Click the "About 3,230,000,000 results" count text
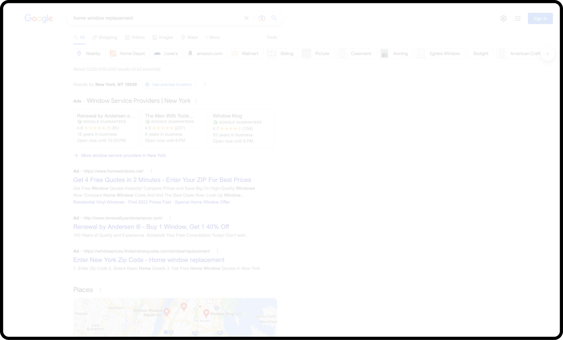The width and height of the screenshot is (563, 340). (117, 69)
